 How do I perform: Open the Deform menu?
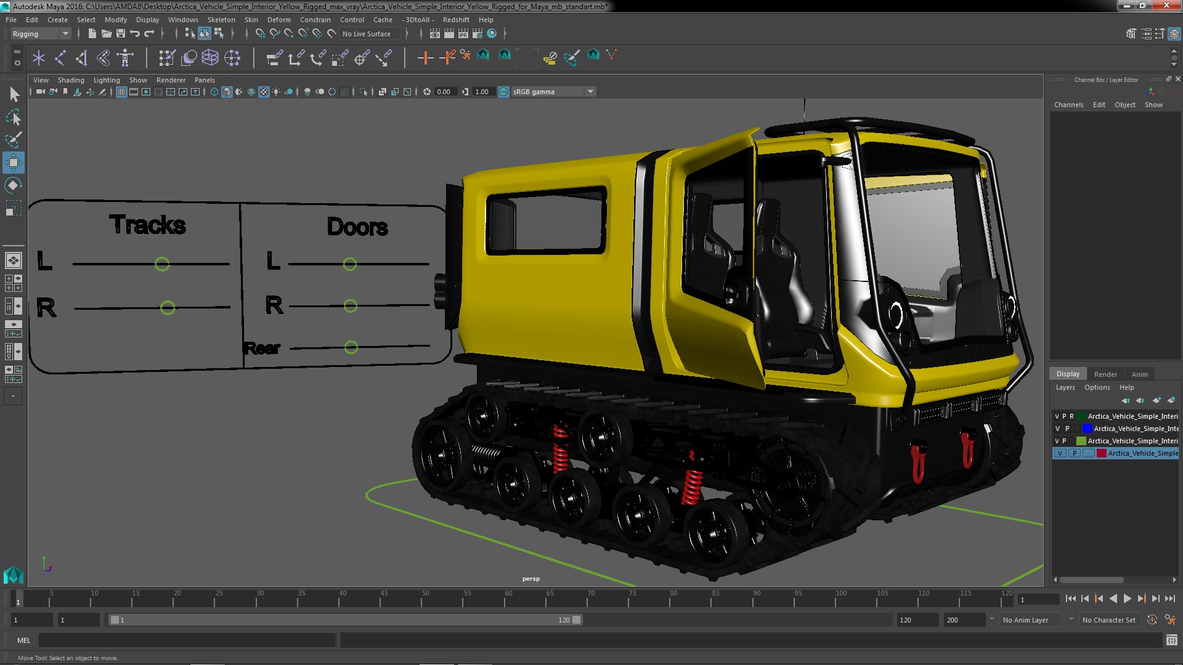coord(281,20)
